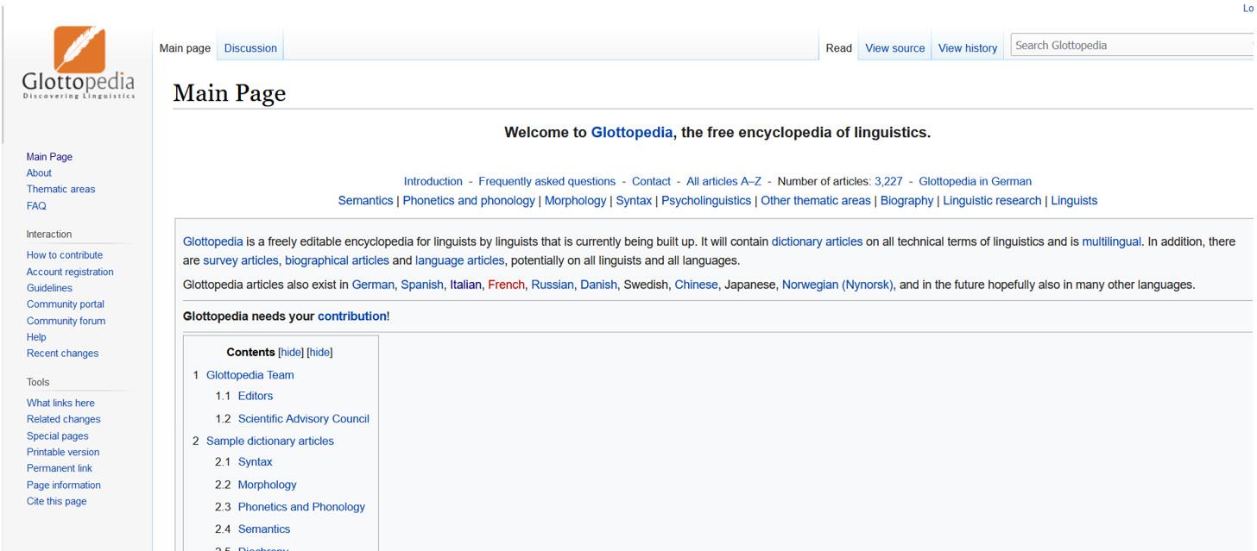Open Phonetics and phonology thematic link
The width and height of the screenshot is (1257, 551).
(469, 201)
